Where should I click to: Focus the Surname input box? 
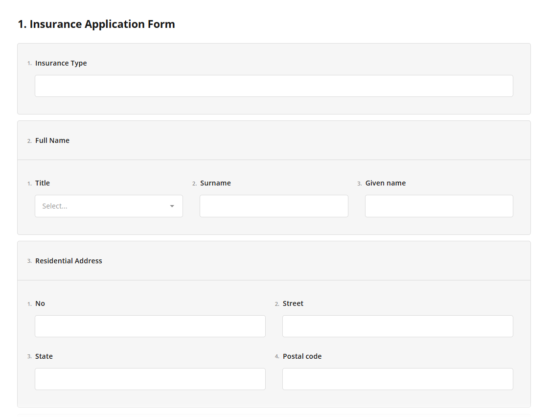tap(274, 206)
